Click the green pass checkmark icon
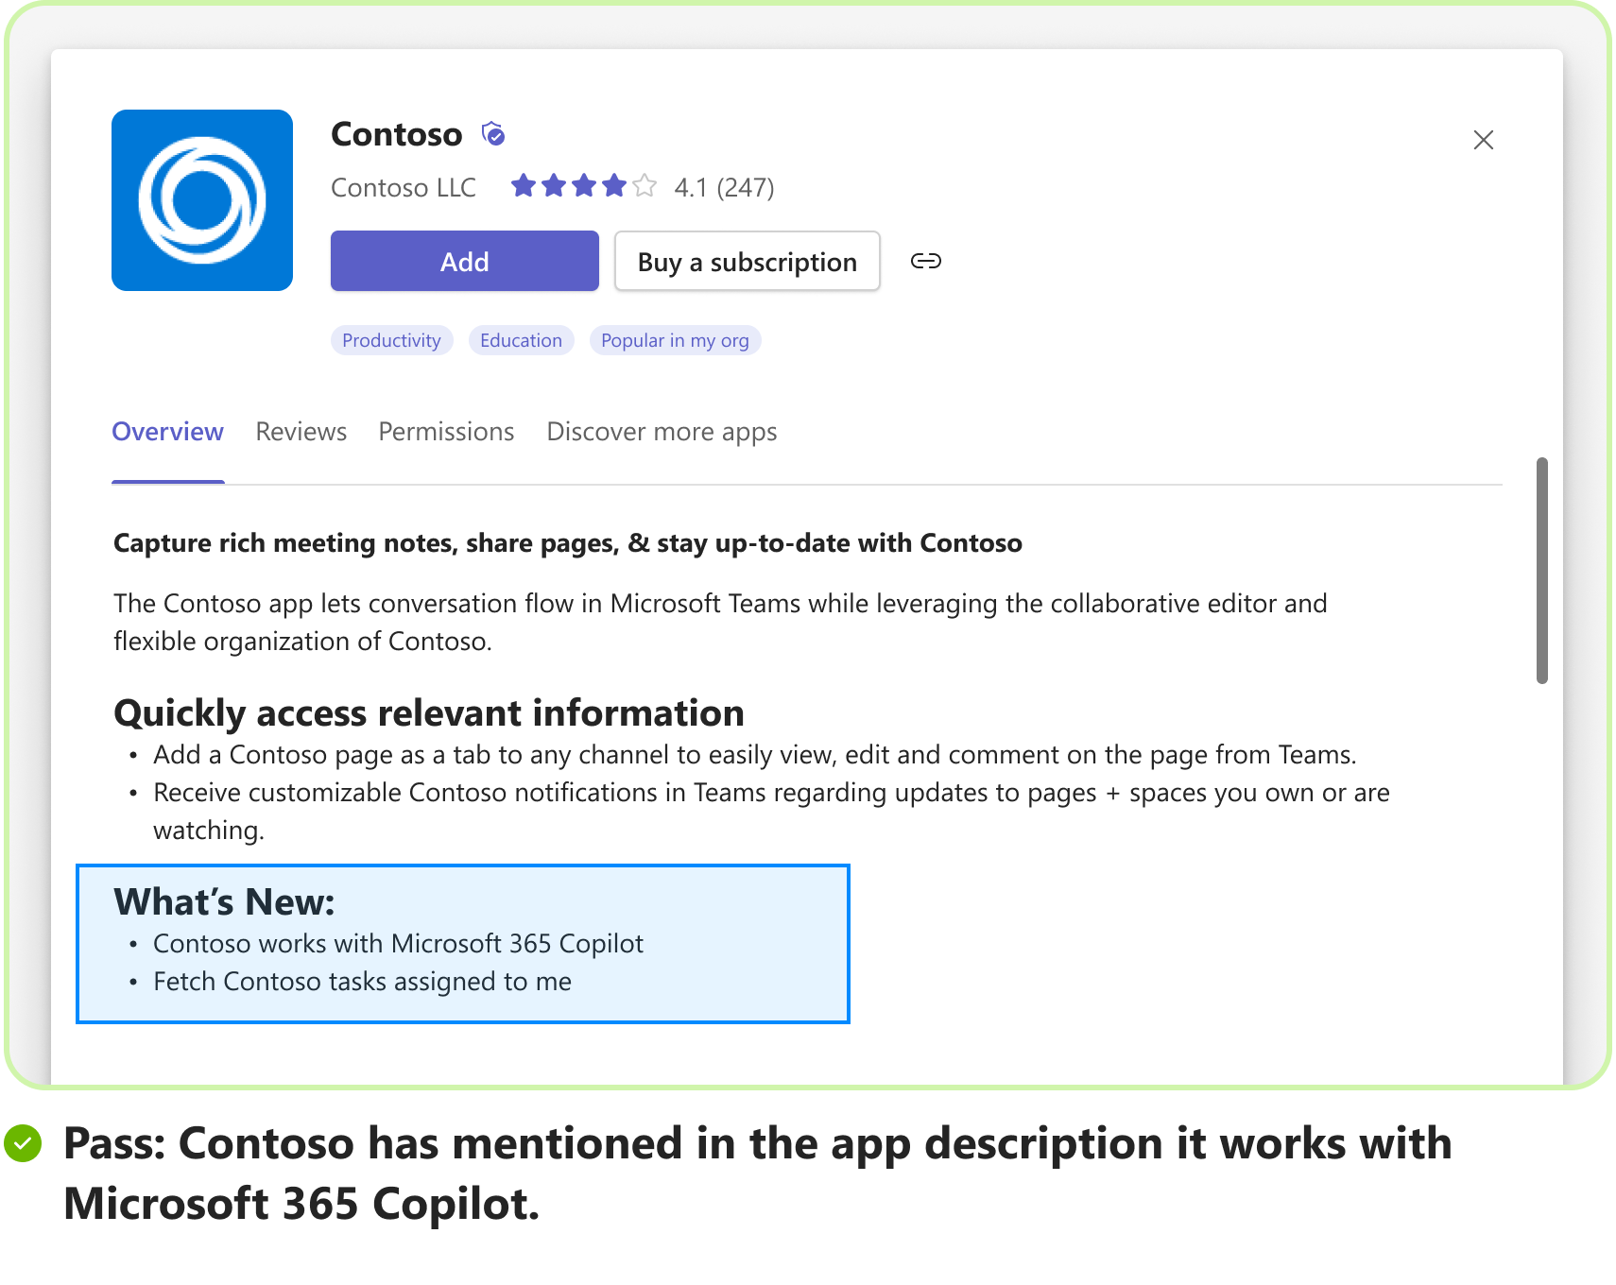This screenshot has width=1616, height=1285. [23, 1143]
